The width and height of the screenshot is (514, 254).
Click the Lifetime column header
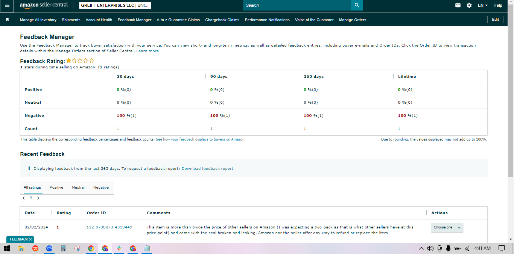click(407, 76)
